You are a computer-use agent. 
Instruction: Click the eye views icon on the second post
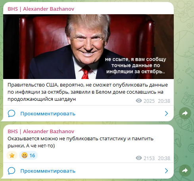[x=139, y=158]
